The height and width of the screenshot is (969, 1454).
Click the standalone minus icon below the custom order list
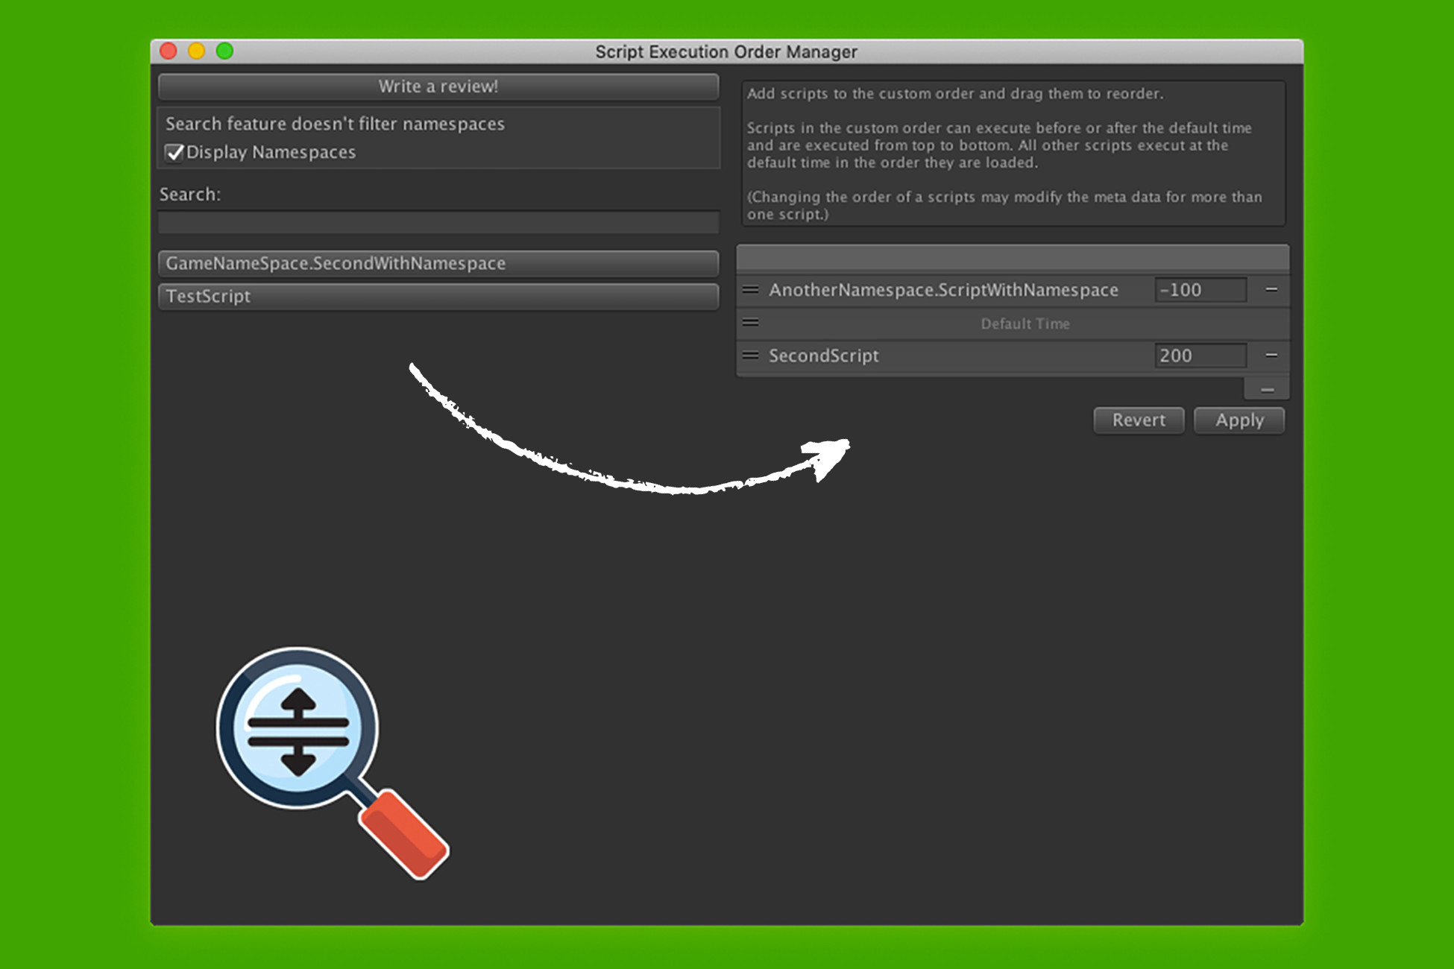pyautogui.click(x=1266, y=388)
